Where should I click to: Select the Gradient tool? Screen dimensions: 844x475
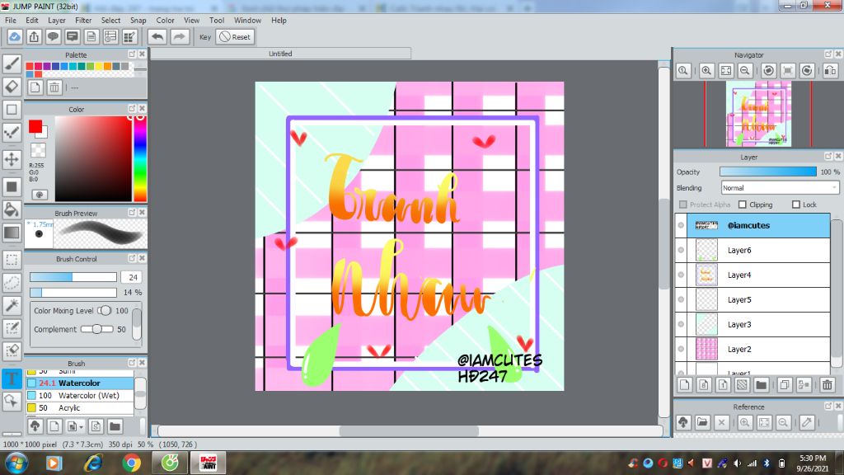(12, 233)
